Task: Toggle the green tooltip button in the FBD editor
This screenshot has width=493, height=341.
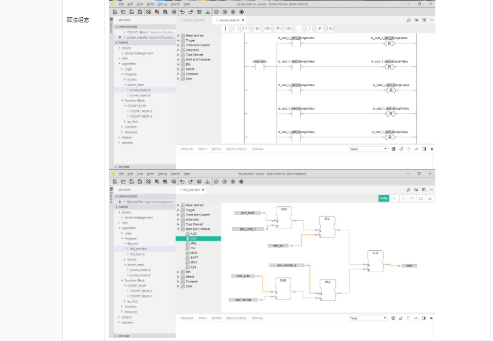Action: tap(383, 198)
